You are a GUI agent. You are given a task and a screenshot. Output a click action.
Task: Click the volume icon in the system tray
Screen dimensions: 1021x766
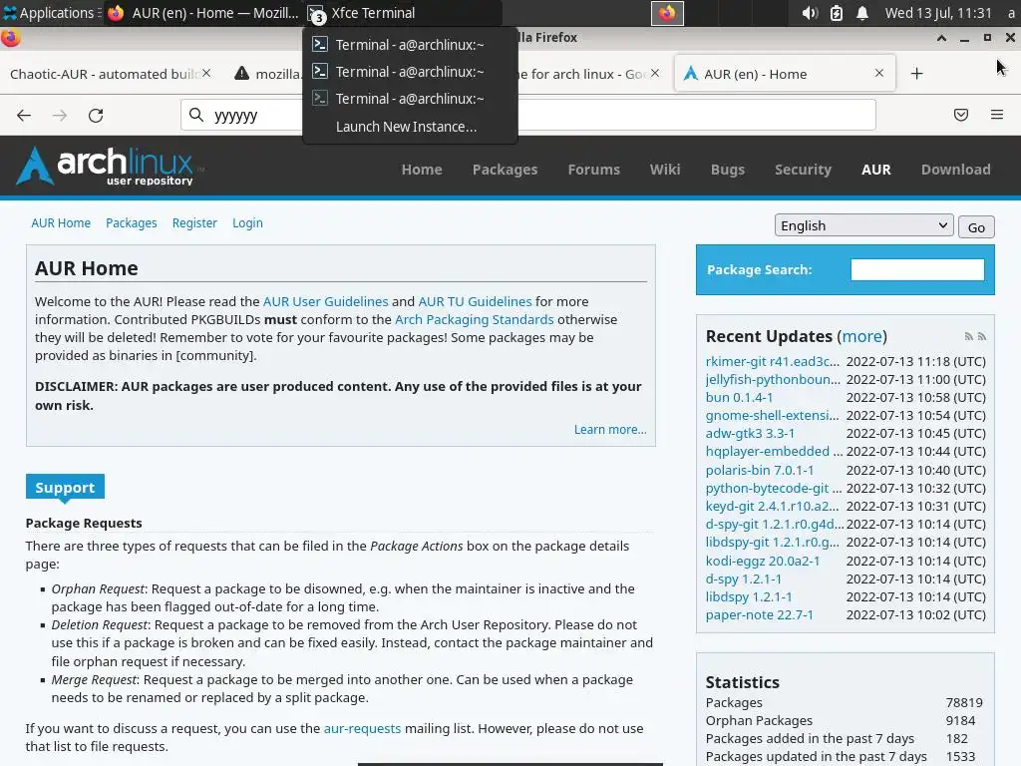[810, 13]
